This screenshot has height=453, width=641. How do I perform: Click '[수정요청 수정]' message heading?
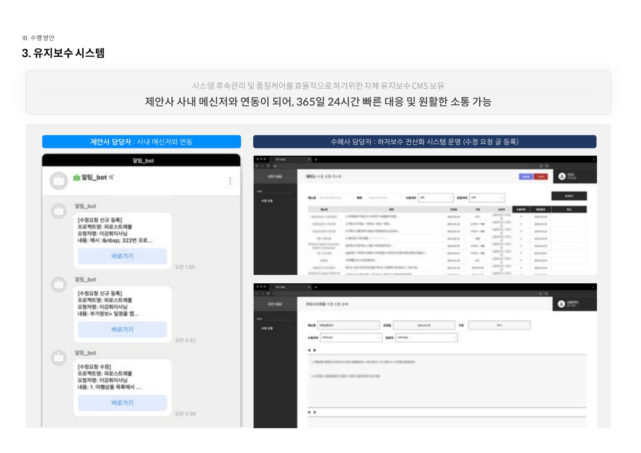94,367
